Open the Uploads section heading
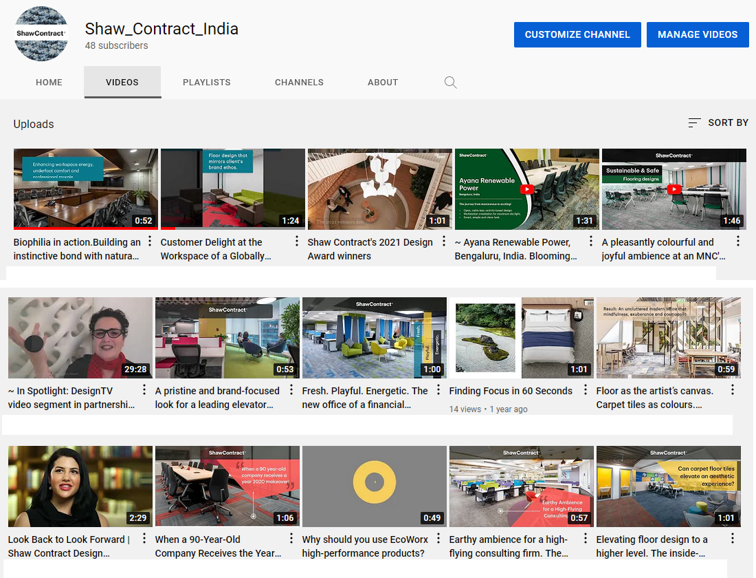 33,124
